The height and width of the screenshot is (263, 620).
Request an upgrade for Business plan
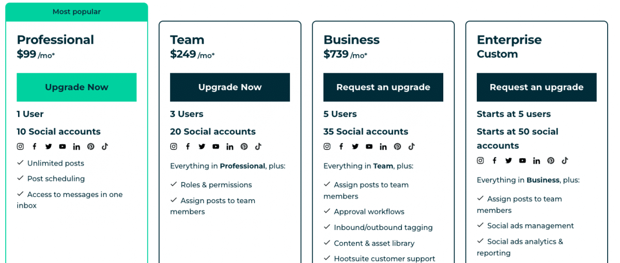click(x=383, y=87)
